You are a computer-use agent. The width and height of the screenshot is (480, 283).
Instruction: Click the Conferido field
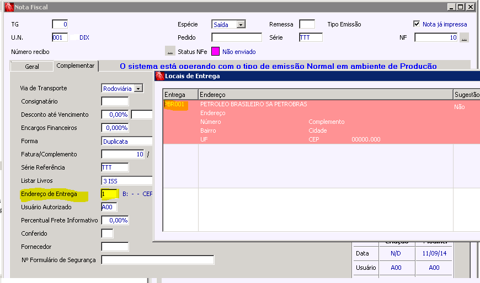tap(107, 233)
